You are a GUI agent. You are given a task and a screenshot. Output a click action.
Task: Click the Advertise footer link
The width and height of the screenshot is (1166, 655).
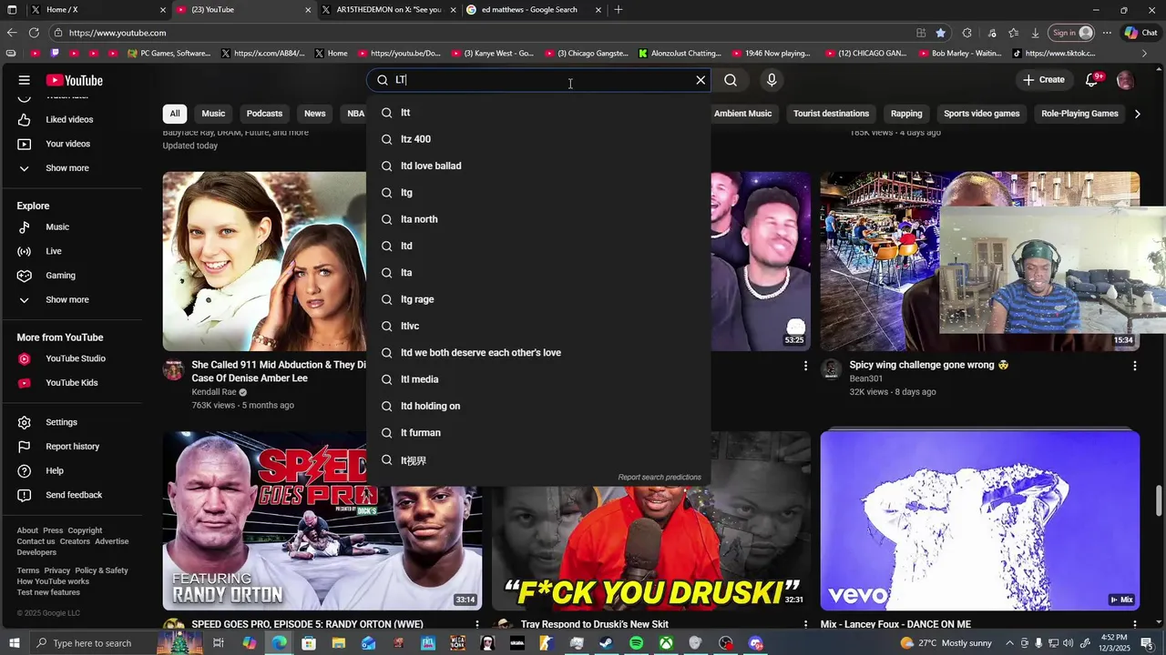coord(112,541)
